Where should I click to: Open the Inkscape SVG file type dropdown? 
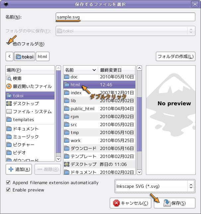click(x=155, y=186)
